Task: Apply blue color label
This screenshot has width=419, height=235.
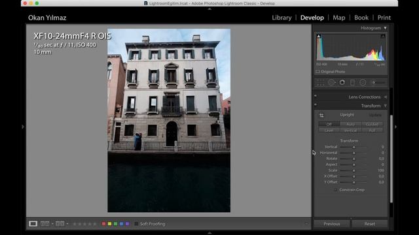Action: (x=121, y=224)
